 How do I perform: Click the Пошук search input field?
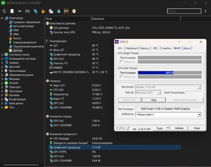pyautogui.click(x=184, y=11)
